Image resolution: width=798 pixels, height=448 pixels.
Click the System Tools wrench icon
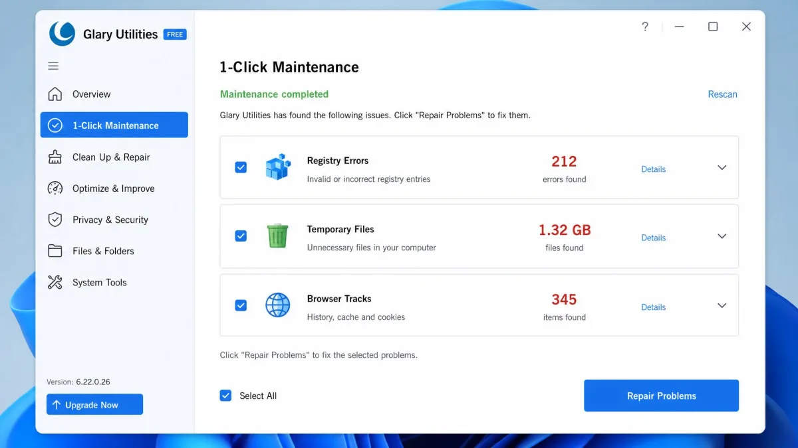coord(55,282)
